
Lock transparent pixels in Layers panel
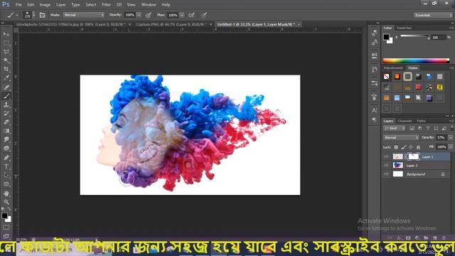396,147
